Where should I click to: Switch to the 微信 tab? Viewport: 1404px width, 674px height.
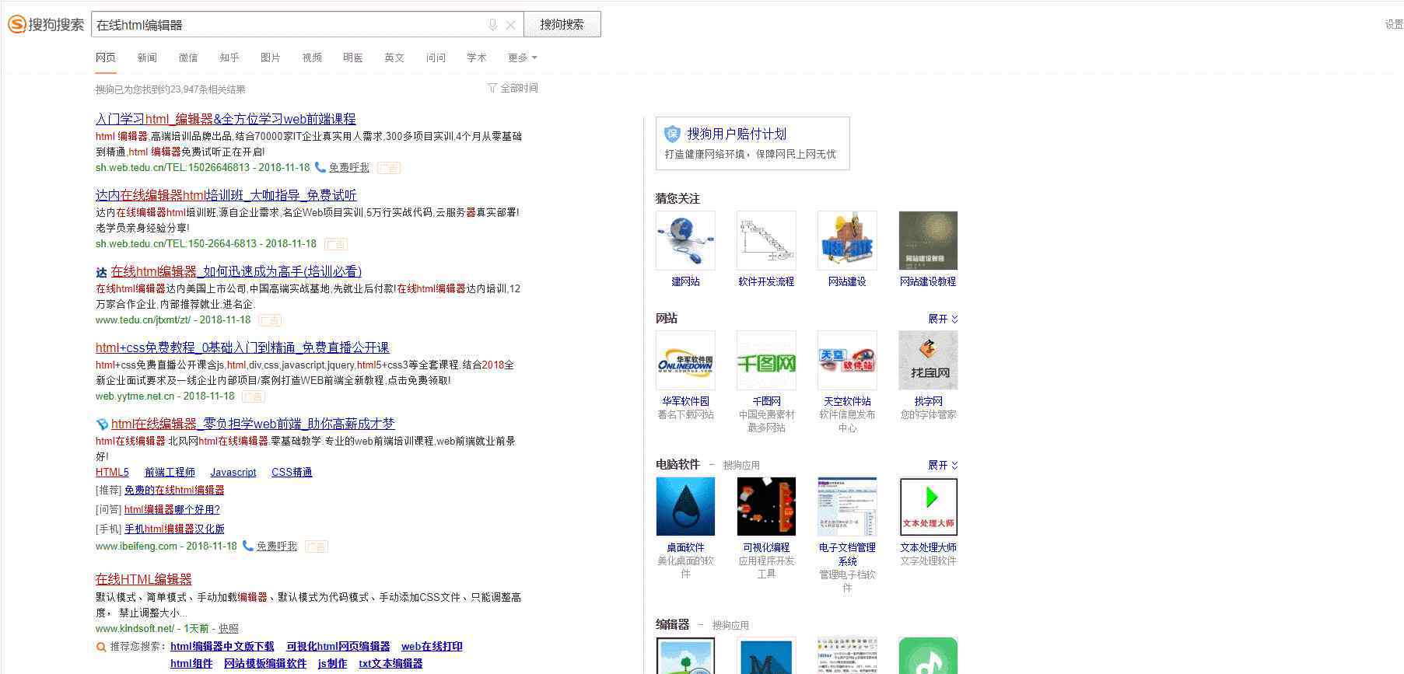point(188,58)
